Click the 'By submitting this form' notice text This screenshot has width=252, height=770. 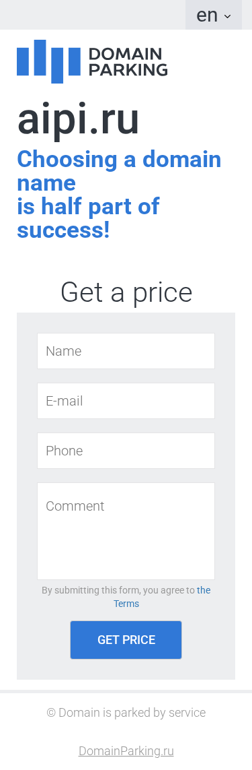(x=118, y=590)
